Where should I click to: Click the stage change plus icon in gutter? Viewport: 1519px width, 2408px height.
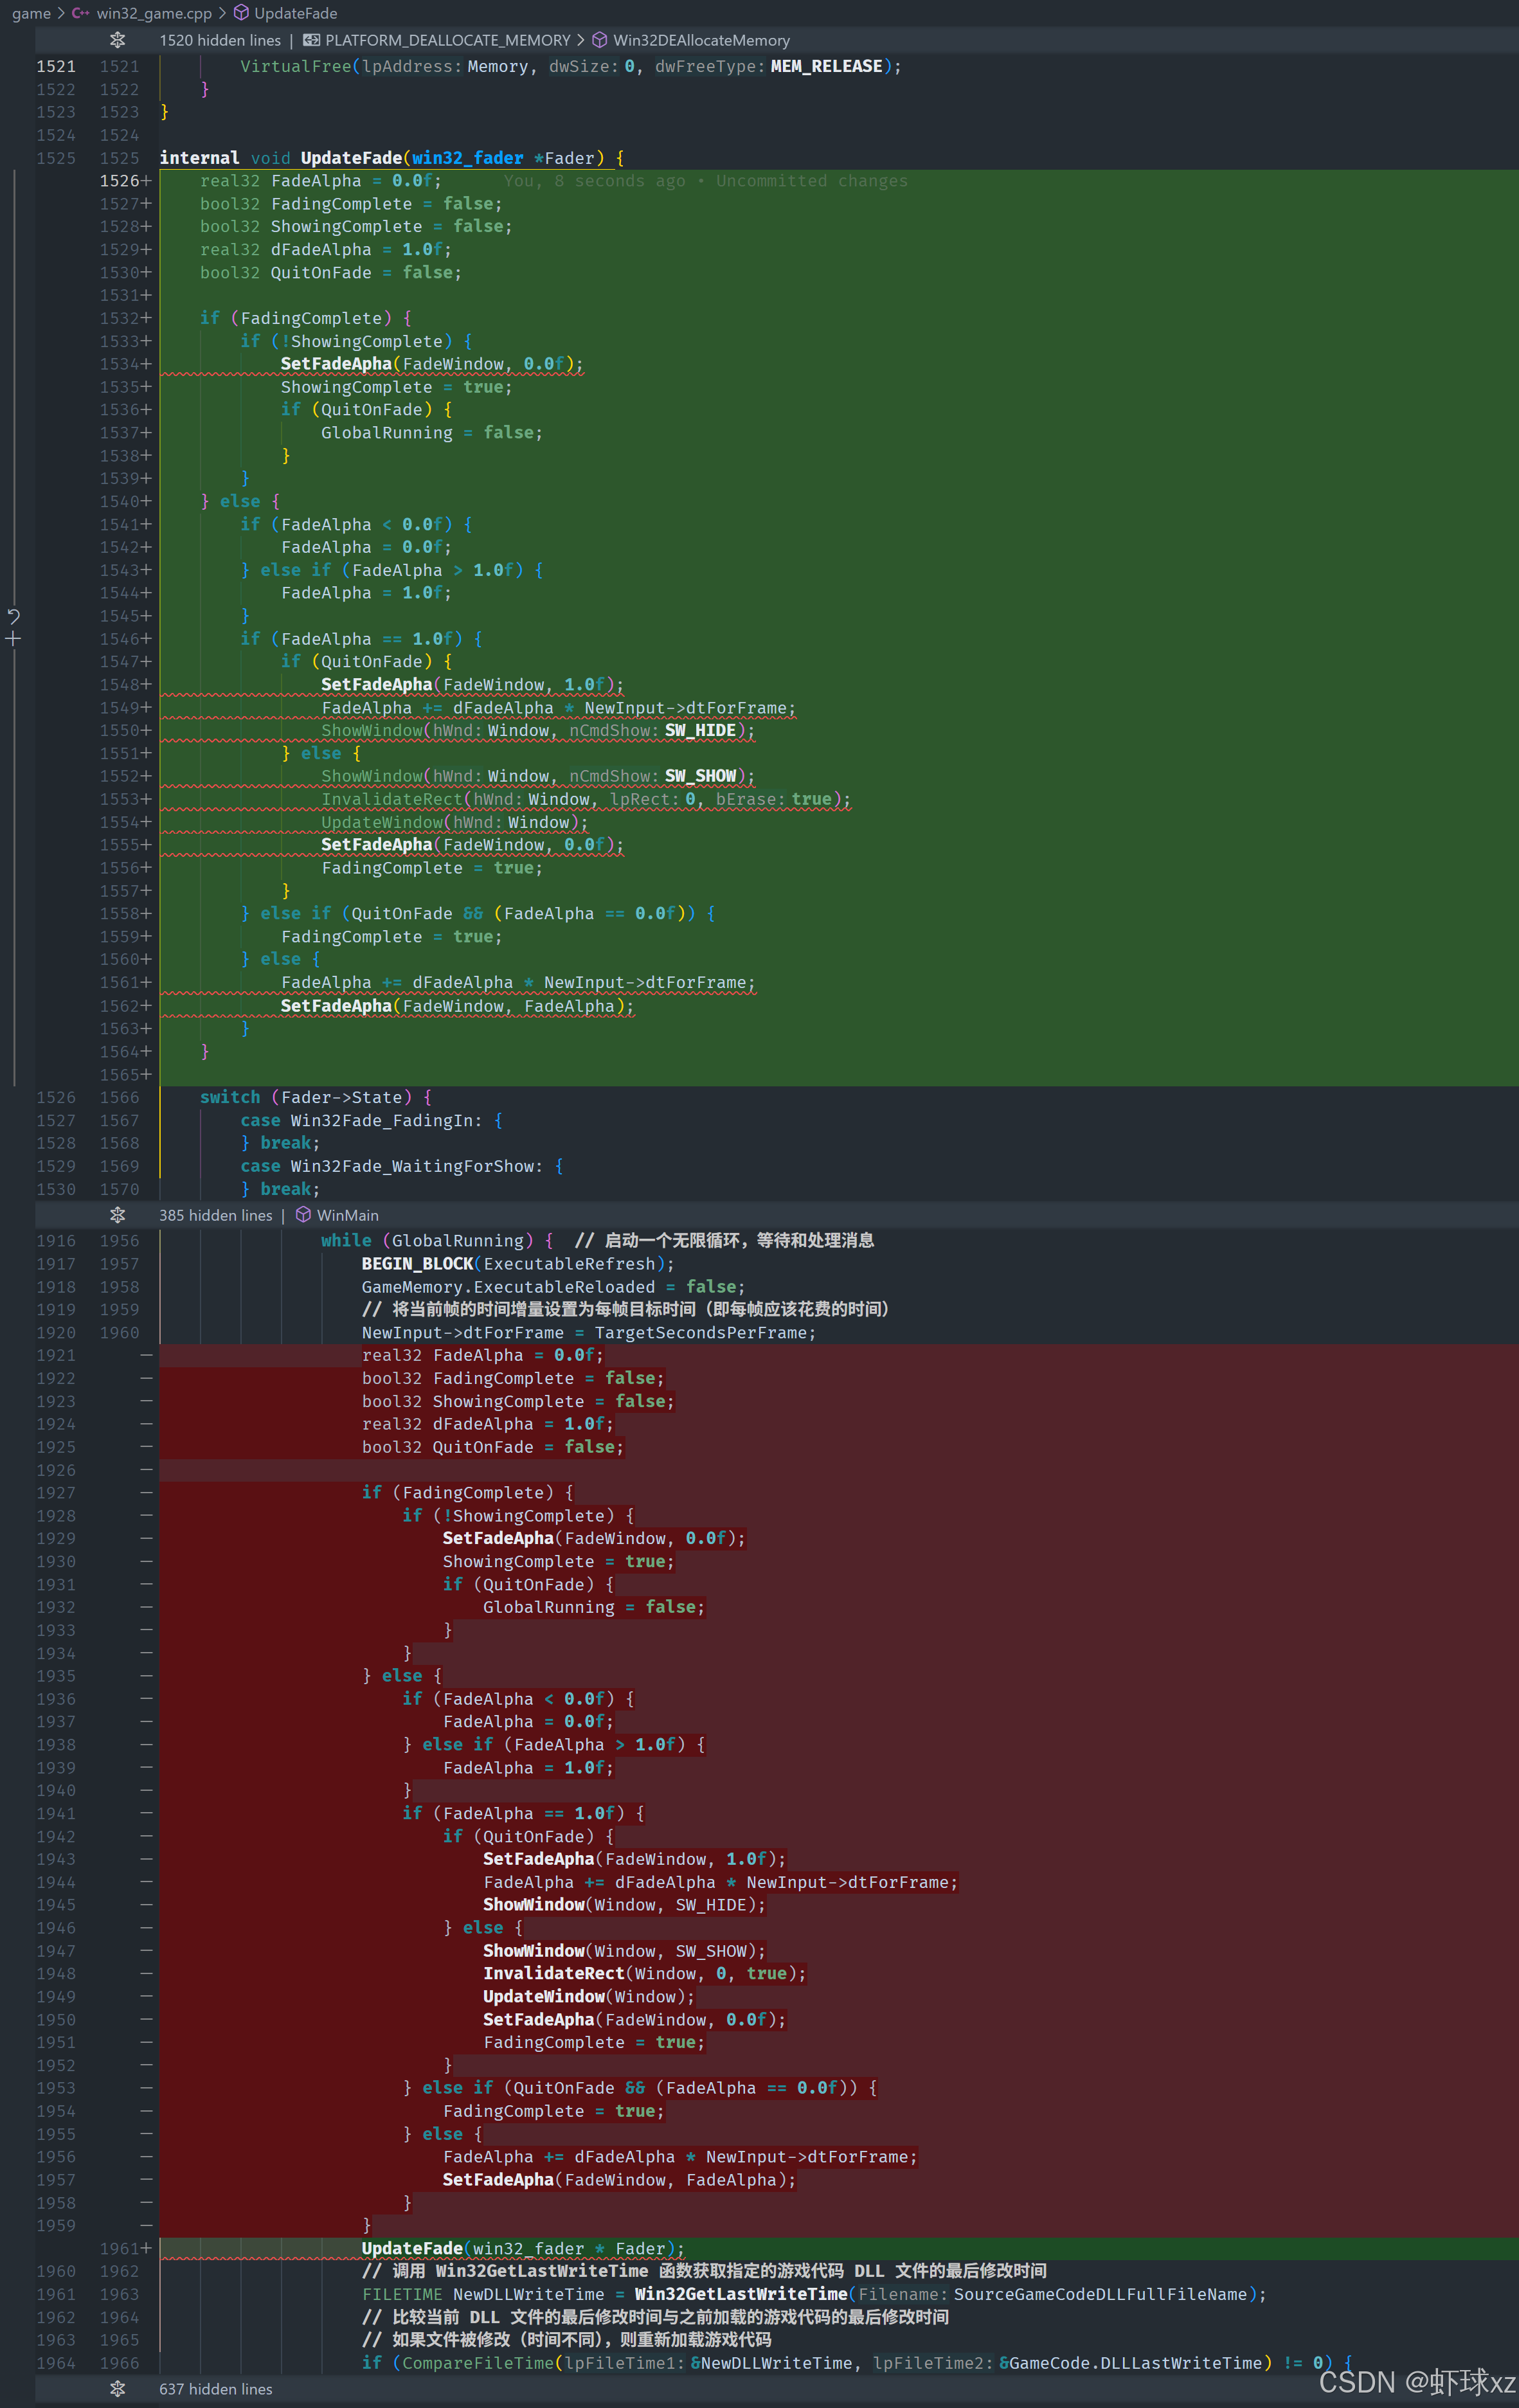click(14, 639)
